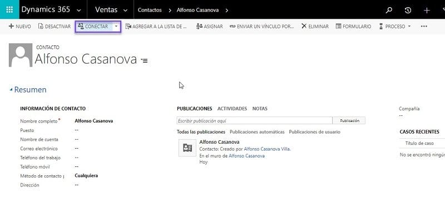
Task: Click the contact avatar picture
Action: 21,55
